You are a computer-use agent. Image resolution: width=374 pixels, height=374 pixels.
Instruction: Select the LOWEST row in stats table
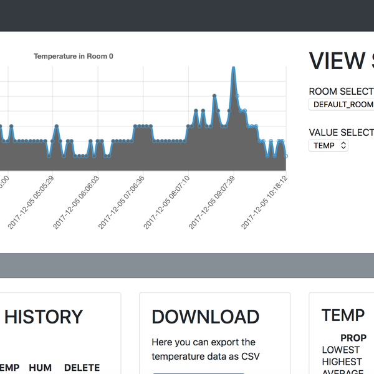(340, 350)
